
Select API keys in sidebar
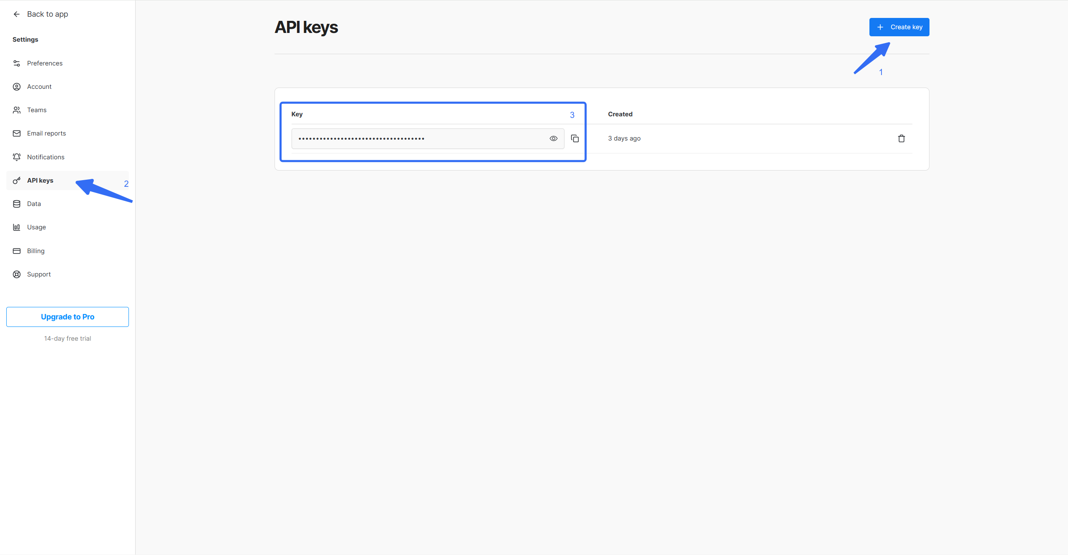pos(40,181)
